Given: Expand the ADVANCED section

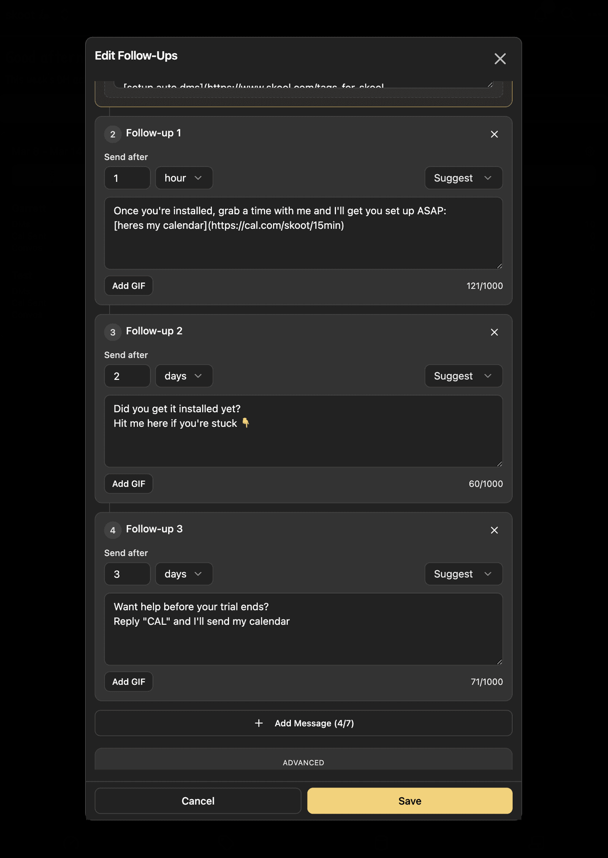Looking at the screenshot, I should tap(303, 762).
